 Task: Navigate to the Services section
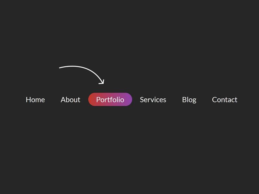tap(153, 100)
